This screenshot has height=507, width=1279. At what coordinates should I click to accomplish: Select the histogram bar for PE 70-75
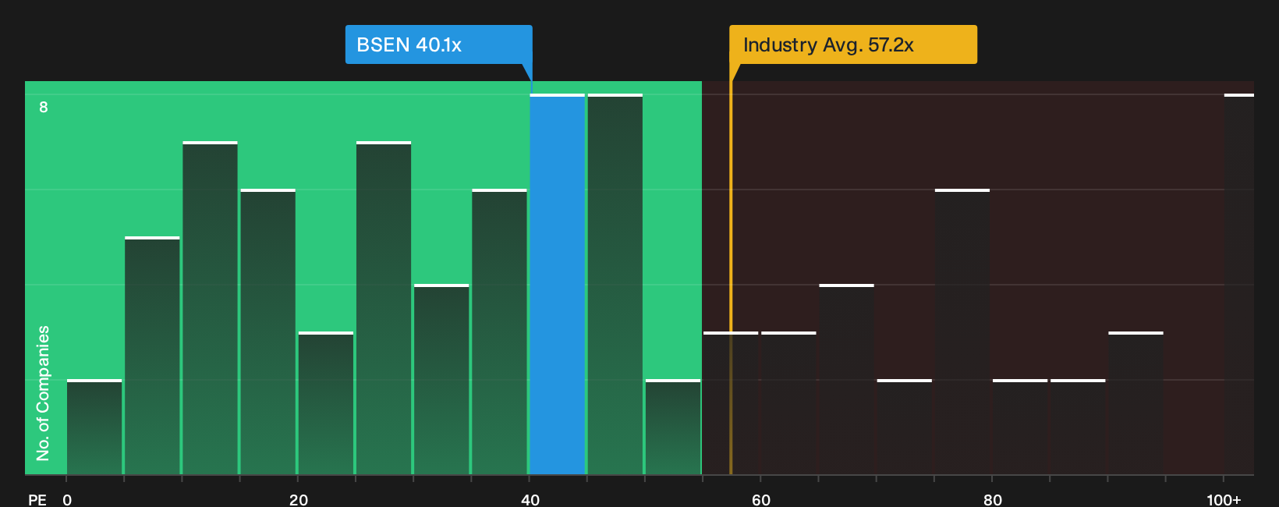click(x=904, y=427)
